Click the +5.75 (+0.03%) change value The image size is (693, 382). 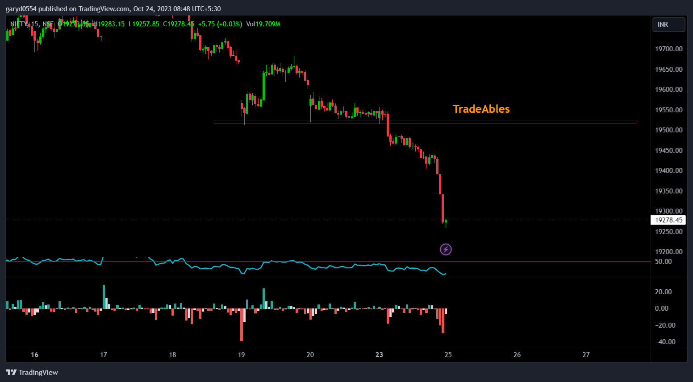tap(220, 24)
